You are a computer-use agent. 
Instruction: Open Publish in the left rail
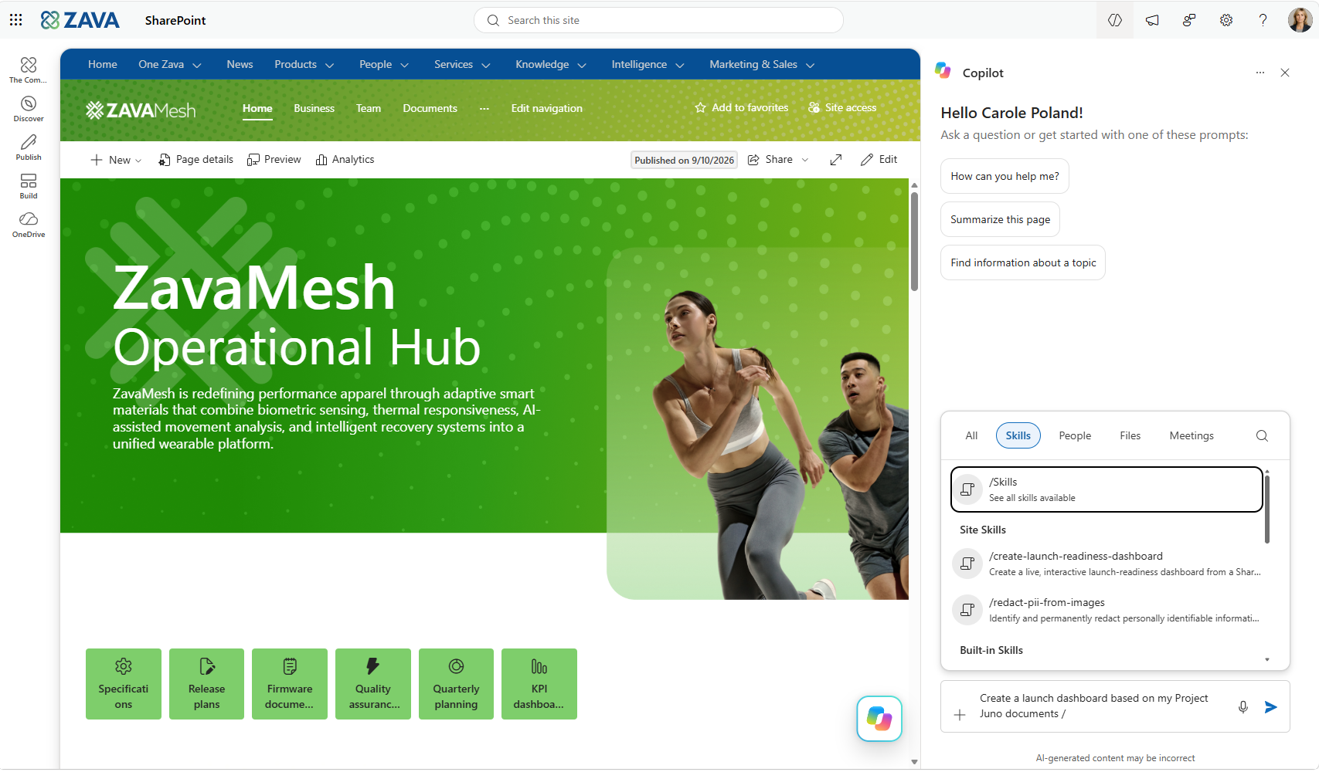click(29, 147)
